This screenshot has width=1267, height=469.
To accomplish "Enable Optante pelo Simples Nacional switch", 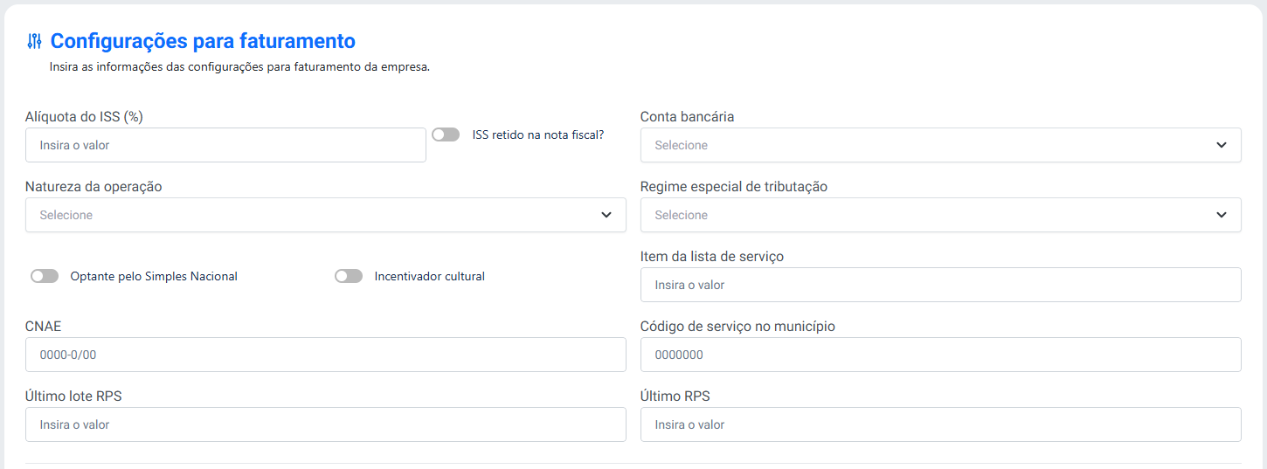I will (45, 276).
